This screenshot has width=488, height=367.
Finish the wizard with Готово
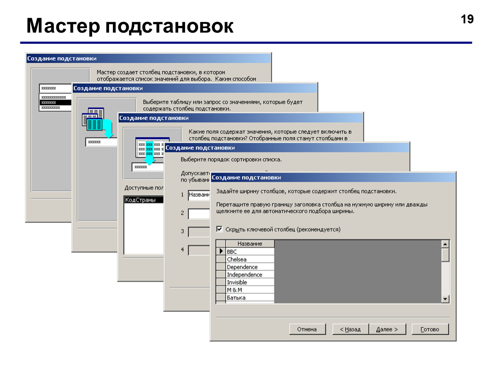[430, 329]
